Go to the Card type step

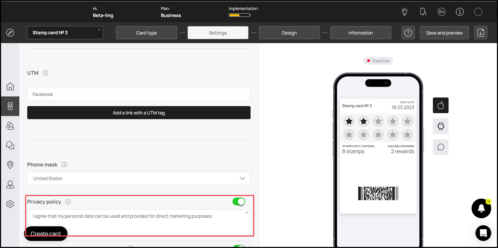(x=146, y=33)
